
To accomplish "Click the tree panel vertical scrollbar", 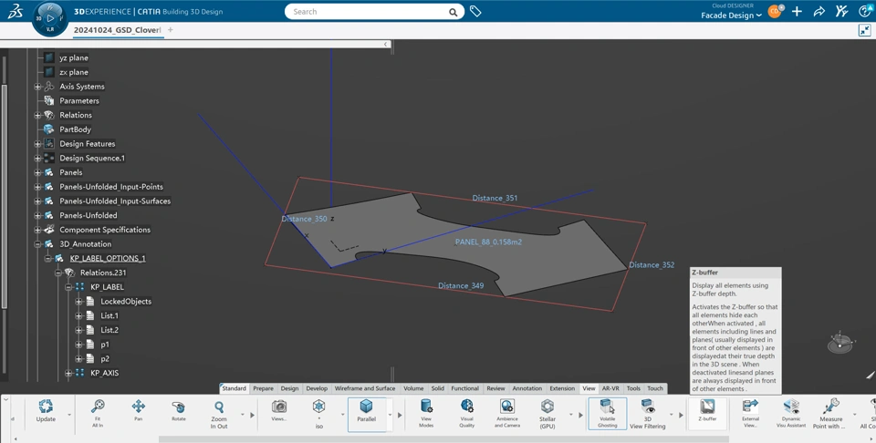I will pos(5,195).
